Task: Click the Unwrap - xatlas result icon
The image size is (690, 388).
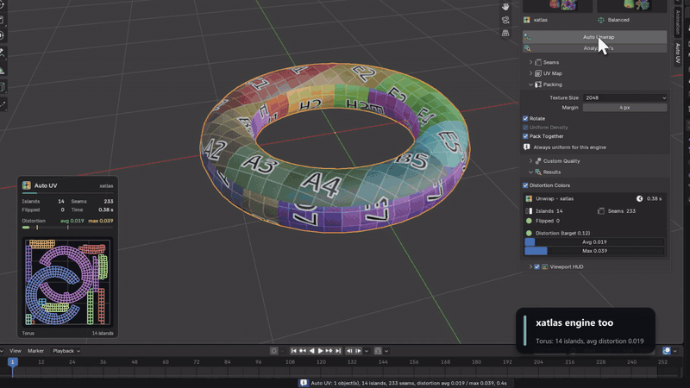Action: 529,199
